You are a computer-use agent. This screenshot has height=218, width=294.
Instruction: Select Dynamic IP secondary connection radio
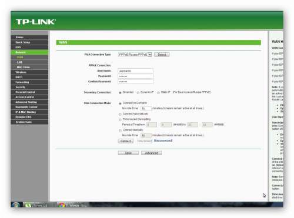point(138,92)
